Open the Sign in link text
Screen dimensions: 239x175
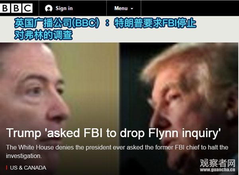pyautogui.click(x=64, y=8)
